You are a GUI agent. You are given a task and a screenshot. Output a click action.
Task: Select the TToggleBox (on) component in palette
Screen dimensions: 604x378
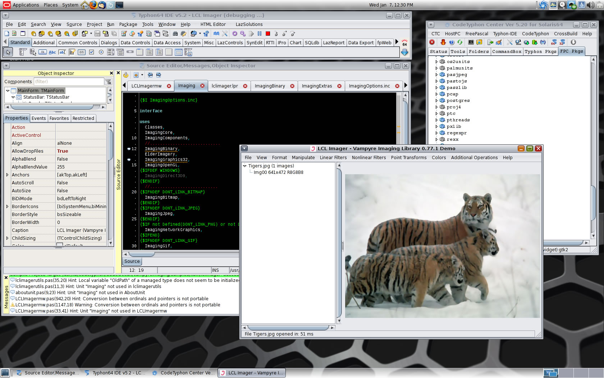(x=82, y=52)
